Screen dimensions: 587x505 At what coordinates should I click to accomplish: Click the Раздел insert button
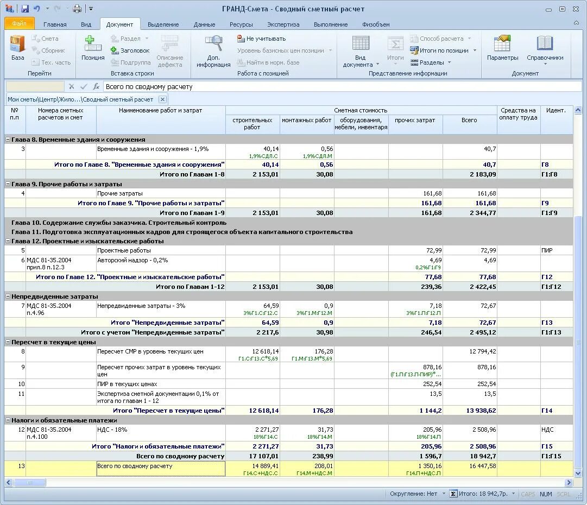pyautogui.click(x=130, y=39)
